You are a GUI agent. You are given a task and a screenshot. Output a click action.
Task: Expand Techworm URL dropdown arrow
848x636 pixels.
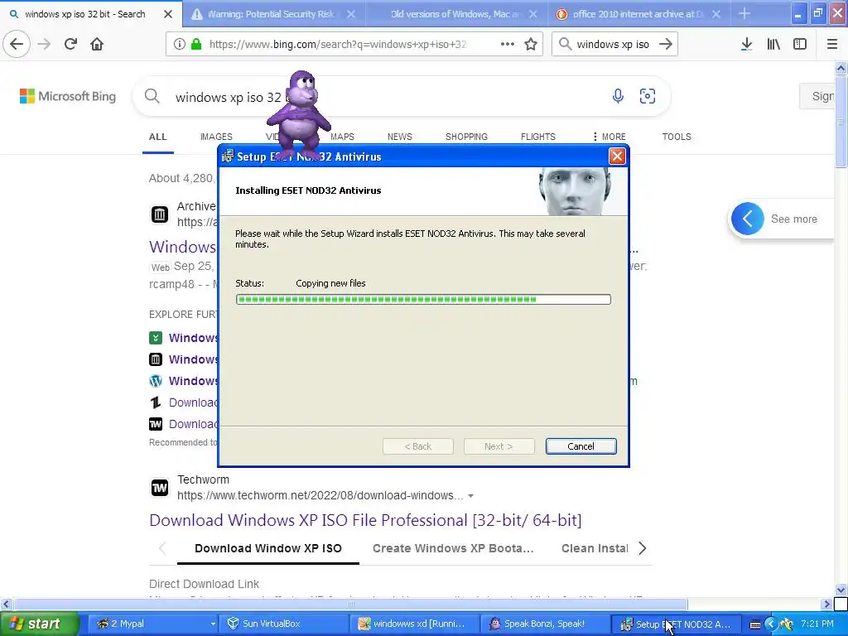point(470,496)
